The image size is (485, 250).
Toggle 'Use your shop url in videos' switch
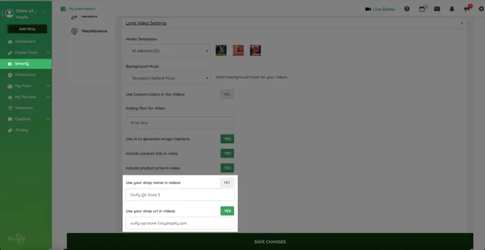227,211
